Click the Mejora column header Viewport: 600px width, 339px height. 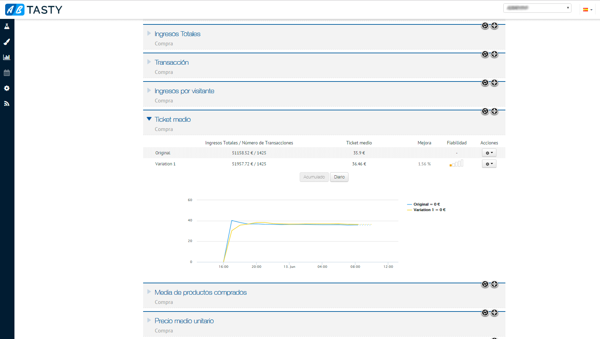(424, 143)
